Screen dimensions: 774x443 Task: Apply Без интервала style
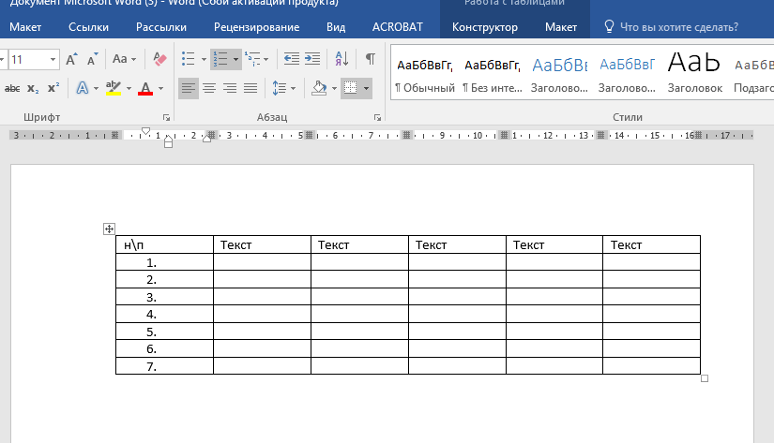(x=493, y=73)
